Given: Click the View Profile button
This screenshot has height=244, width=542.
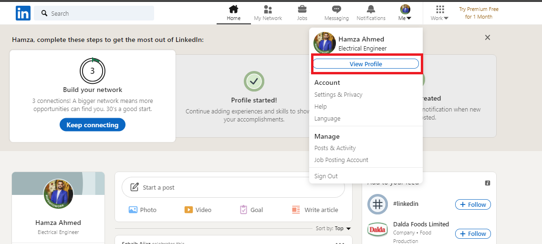Looking at the screenshot, I should (366, 64).
